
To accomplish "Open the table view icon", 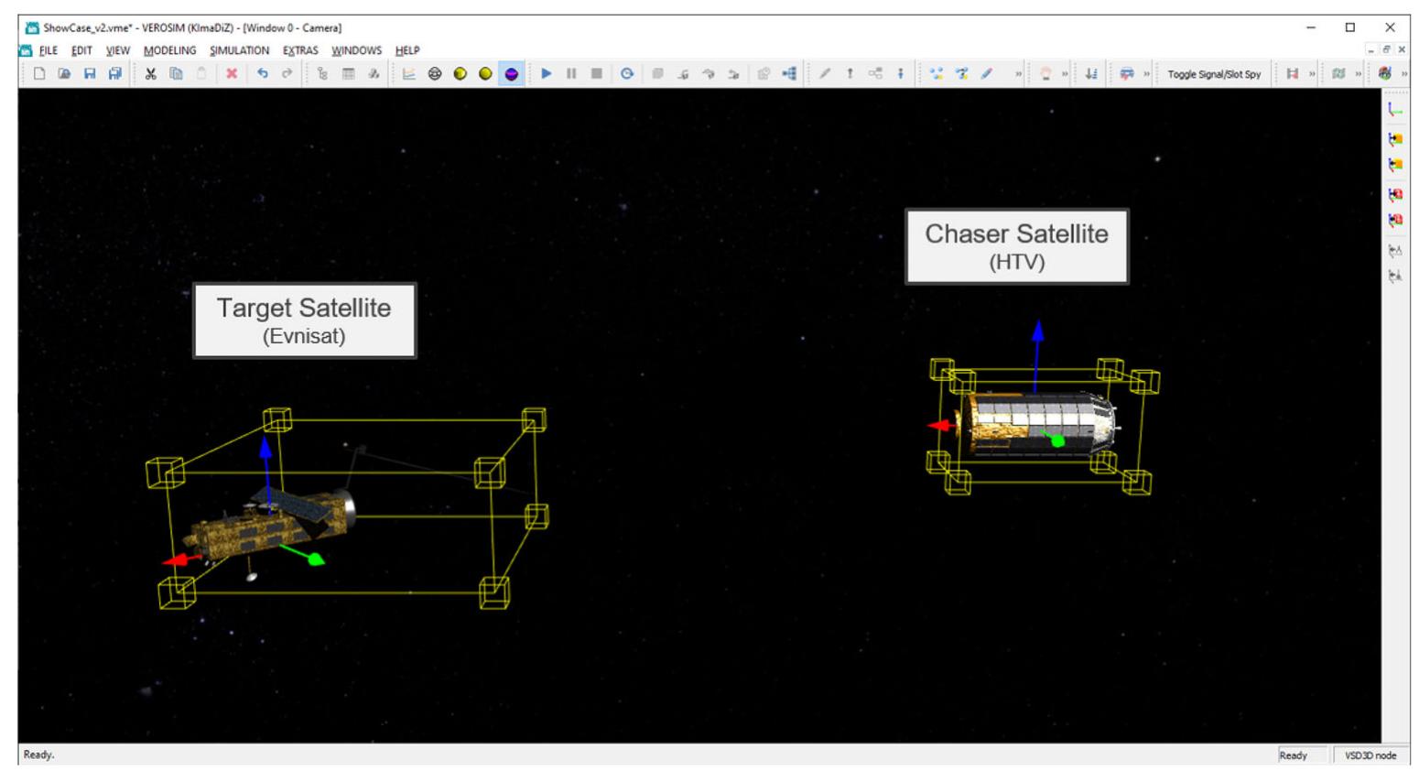I will [348, 73].
